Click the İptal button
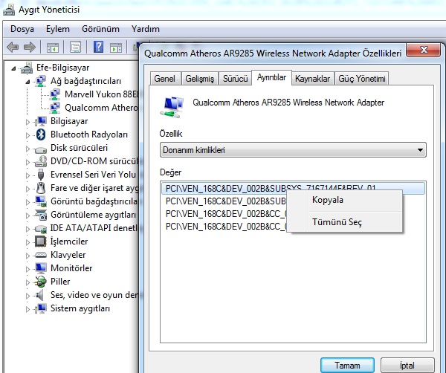This screenshot has width=446, height=373. click(x=407, y=366)
